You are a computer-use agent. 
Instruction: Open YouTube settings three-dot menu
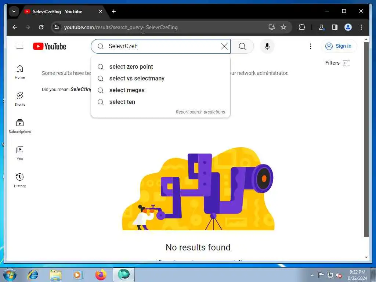311,46
